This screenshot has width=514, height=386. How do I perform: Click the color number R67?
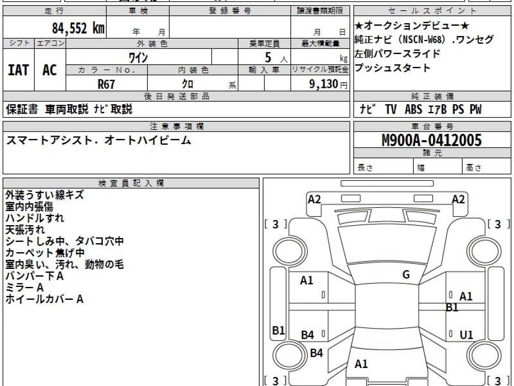[106, 84]
